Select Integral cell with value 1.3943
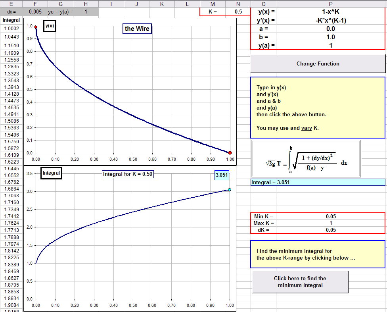Image resolution: width=387 pixels, height=312 pixels. [11, 87]
